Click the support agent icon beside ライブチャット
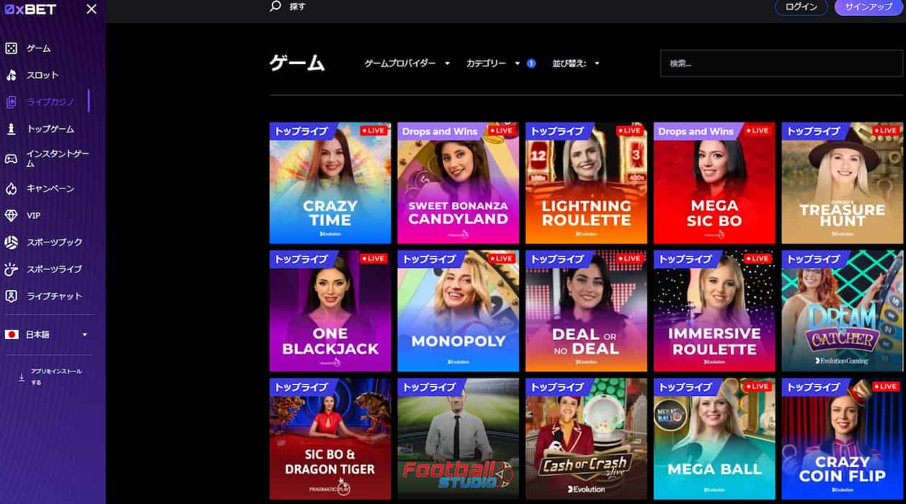This screenshot has width=906, height=504. (x=11, y=296)
